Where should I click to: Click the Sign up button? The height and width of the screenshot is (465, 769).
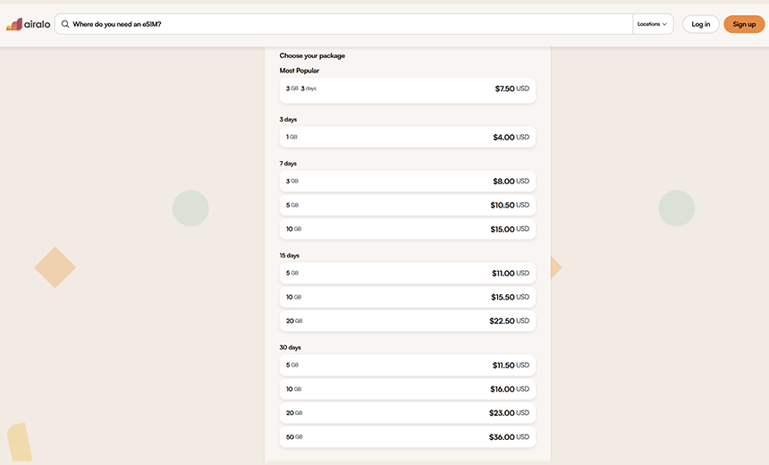[744, 24]
